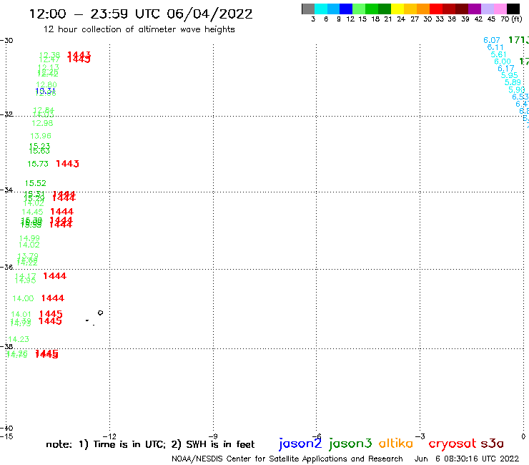Click the orange 'altika' legend label
The height and width of the screenshot is (465, 529).
click(x=396, y=443)
